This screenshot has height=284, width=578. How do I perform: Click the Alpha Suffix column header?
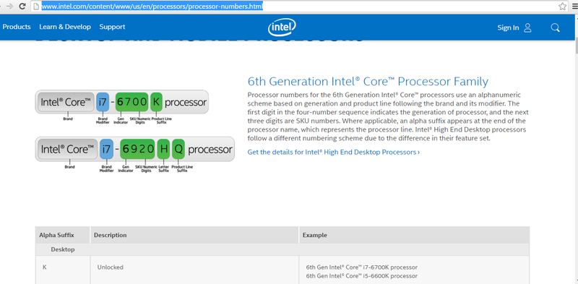[63, 235]
